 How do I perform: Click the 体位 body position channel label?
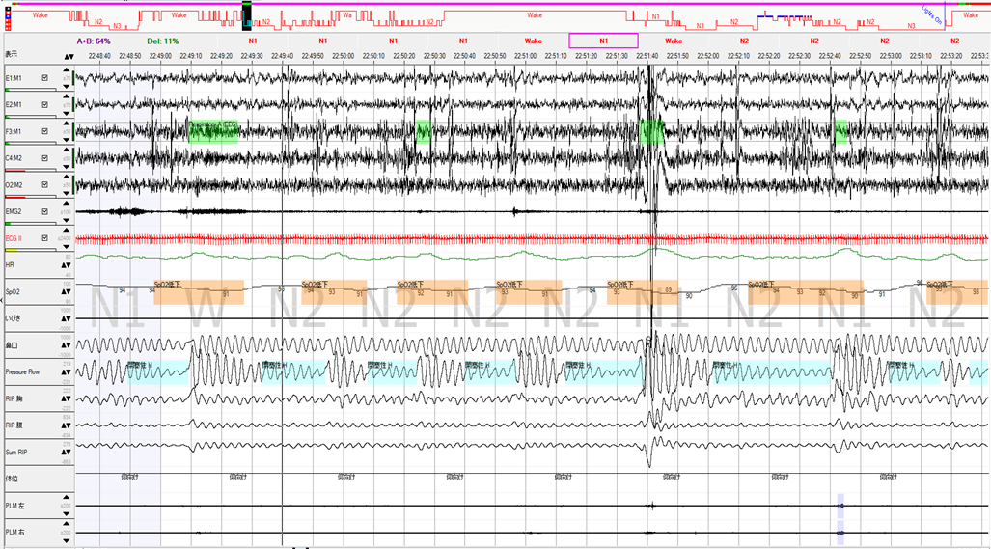12,479
